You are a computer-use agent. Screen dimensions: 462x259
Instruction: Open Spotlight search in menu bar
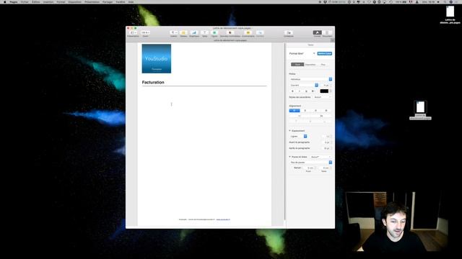445,1
